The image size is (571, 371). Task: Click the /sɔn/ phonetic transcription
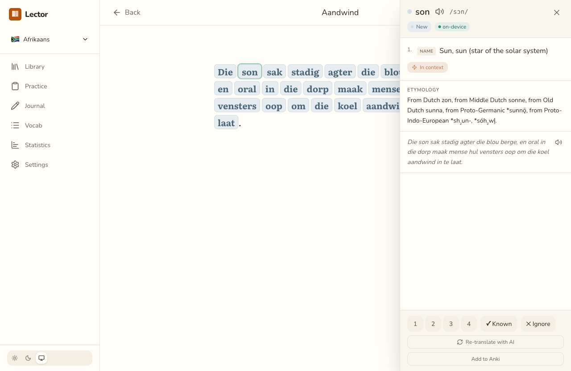pos(459,12)
